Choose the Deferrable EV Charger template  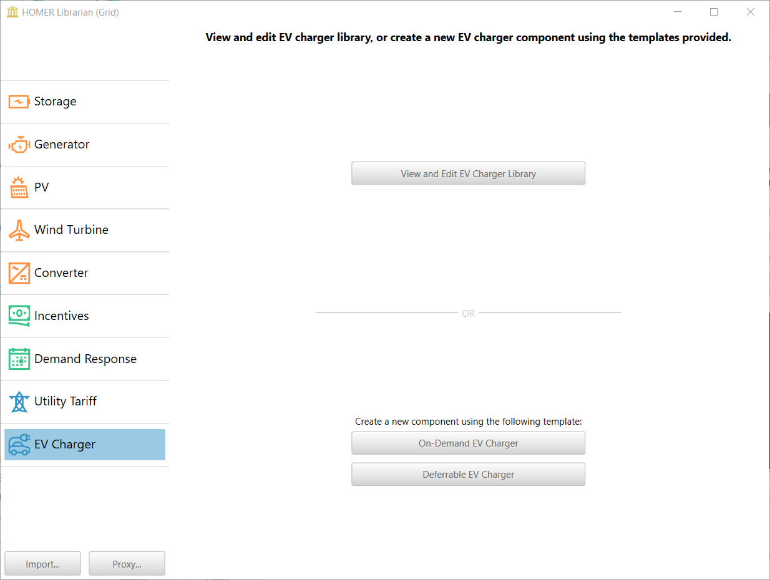[468, 475]
